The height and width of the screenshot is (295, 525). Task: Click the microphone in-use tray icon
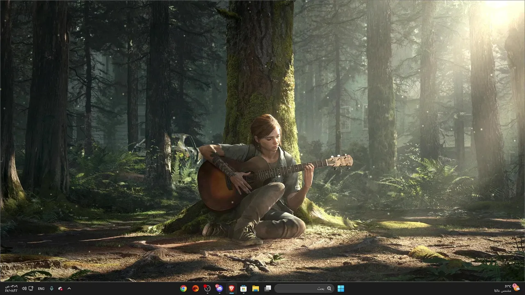[52, 288]
